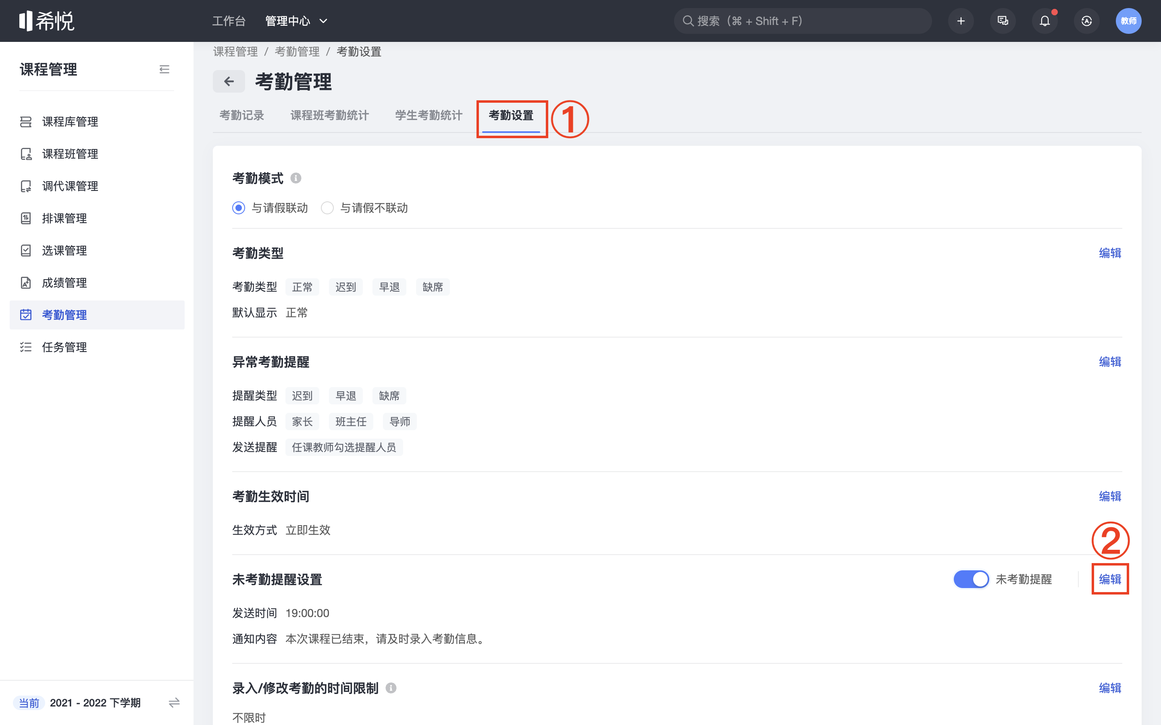Click the language switch icon in header
Viewport: 1161px width, 725px height.
click(x=1087, y=21)
